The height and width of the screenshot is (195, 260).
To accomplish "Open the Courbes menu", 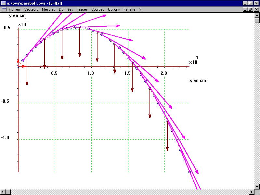I will coord(98,9).
